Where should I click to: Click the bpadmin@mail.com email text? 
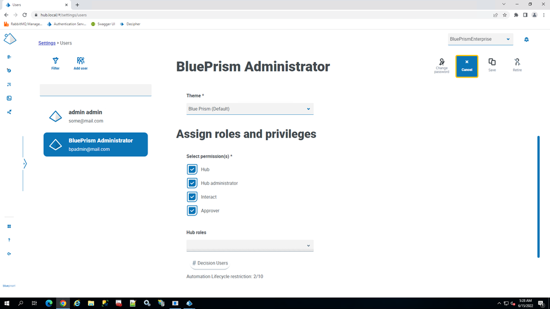(89, 149)
